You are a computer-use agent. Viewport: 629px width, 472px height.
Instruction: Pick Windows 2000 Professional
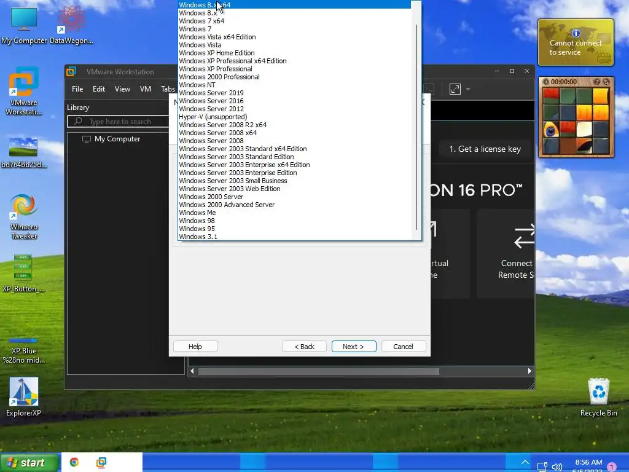point(294,77)
